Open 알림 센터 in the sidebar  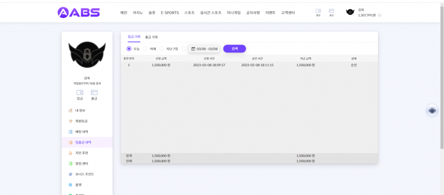(87, 164)
